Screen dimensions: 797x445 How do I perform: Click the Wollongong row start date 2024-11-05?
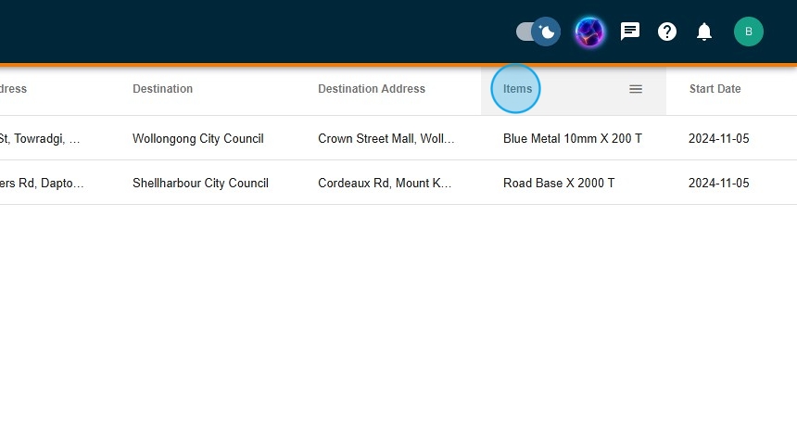(x=718, y=138)
